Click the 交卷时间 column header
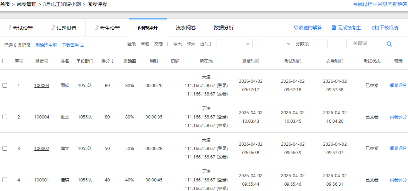This screenshot has width=408, height=191. pos(335,61)
